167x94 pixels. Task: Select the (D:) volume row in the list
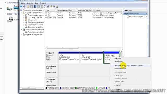pyautogui.click(x=84, y=15)
